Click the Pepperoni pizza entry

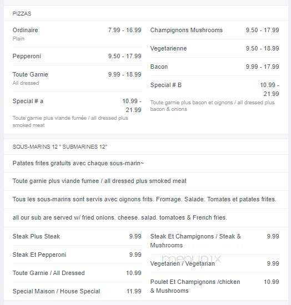pos(77,56)
